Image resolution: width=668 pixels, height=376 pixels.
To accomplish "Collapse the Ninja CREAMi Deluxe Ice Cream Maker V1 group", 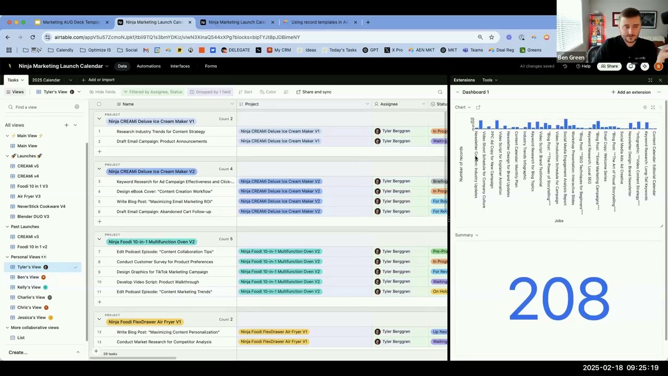I will pos(99,119).
